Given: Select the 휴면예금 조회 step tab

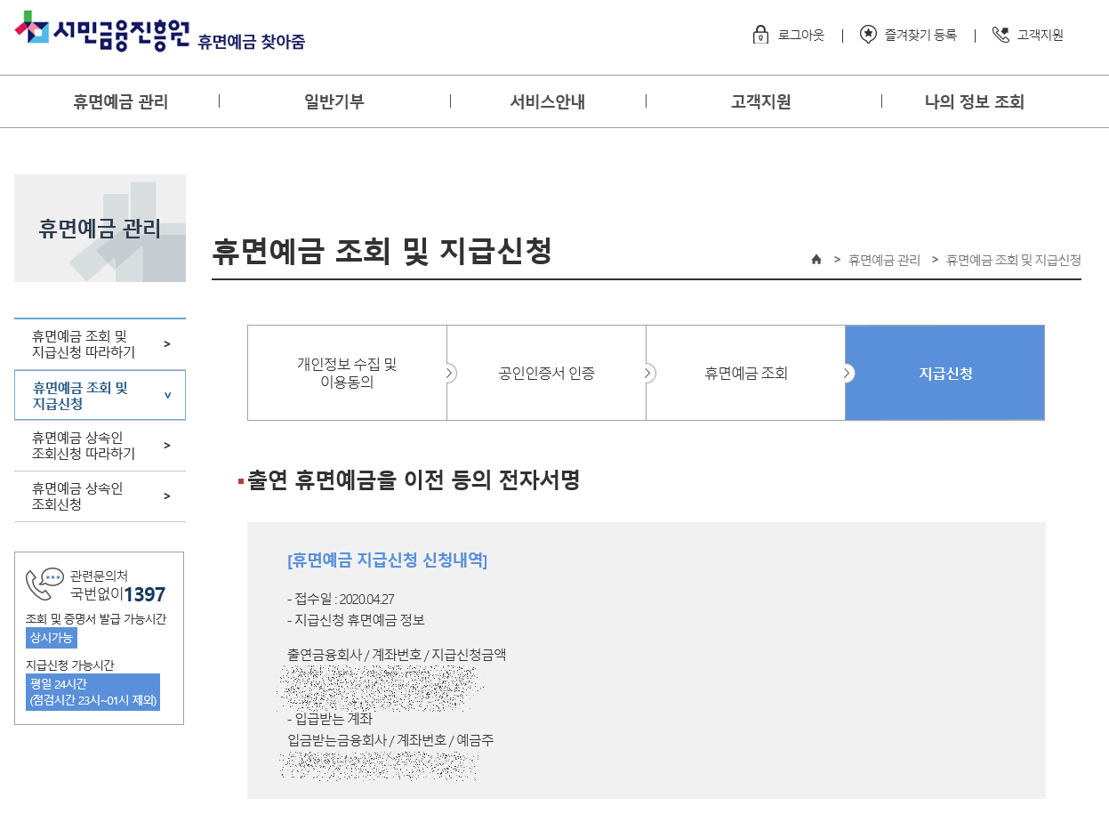Looking at the screenshot, I should [745, 373].
